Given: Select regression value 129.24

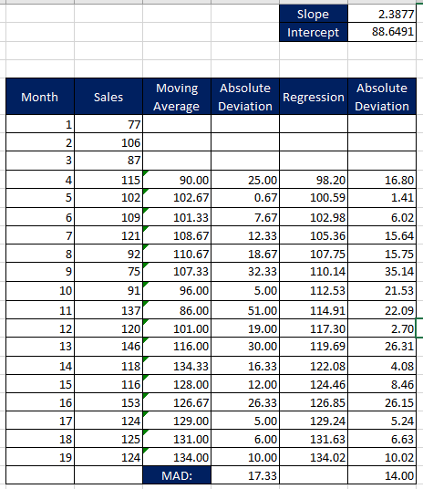Looking at the screenshot, I should pyautogui.click(x=314, y=421).
